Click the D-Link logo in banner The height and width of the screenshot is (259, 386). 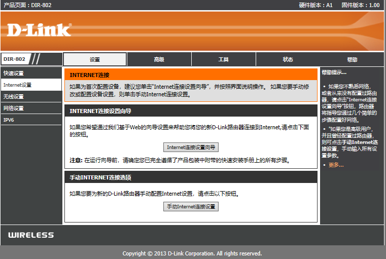(39, 30)
